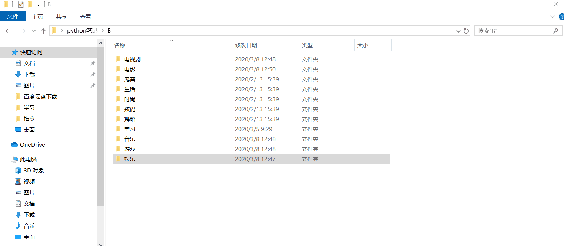Click the date 2020/3/5 9:29 of 学习

tap(254, 129)
